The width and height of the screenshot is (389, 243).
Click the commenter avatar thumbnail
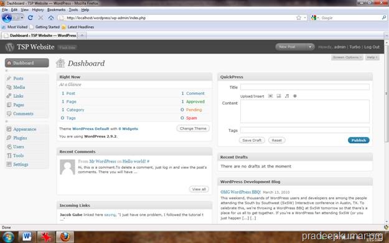tap(67, 167)
